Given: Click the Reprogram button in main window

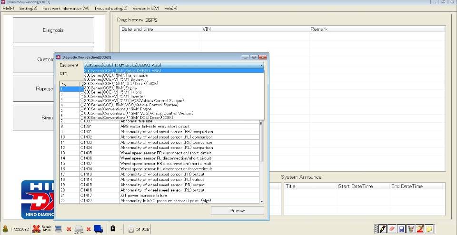Looking at the screenshot, I should [x=33, y=89].
